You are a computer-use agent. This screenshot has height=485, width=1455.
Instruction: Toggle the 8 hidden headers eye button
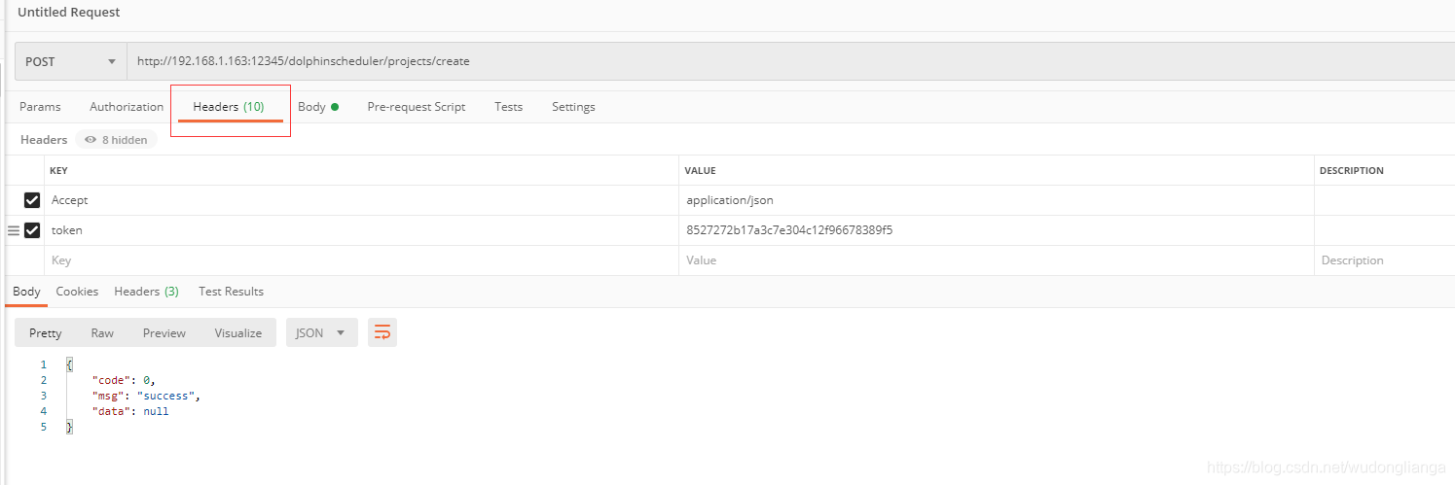click(x=116, y=140)
